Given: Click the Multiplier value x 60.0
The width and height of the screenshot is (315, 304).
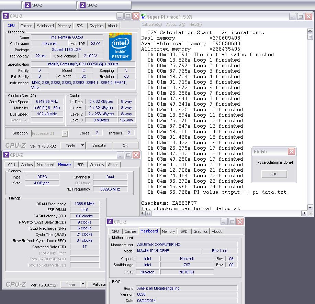Looking at the screenshot, I should click(47, 108).
